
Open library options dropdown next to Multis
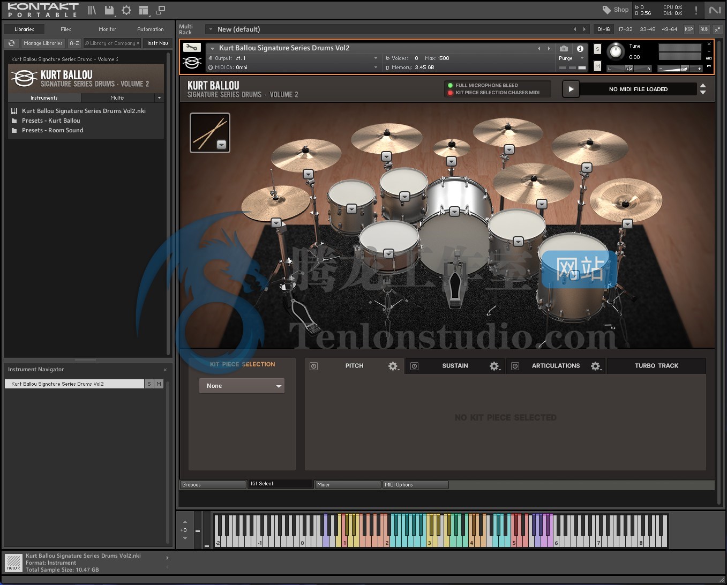(x=159, y=98)
